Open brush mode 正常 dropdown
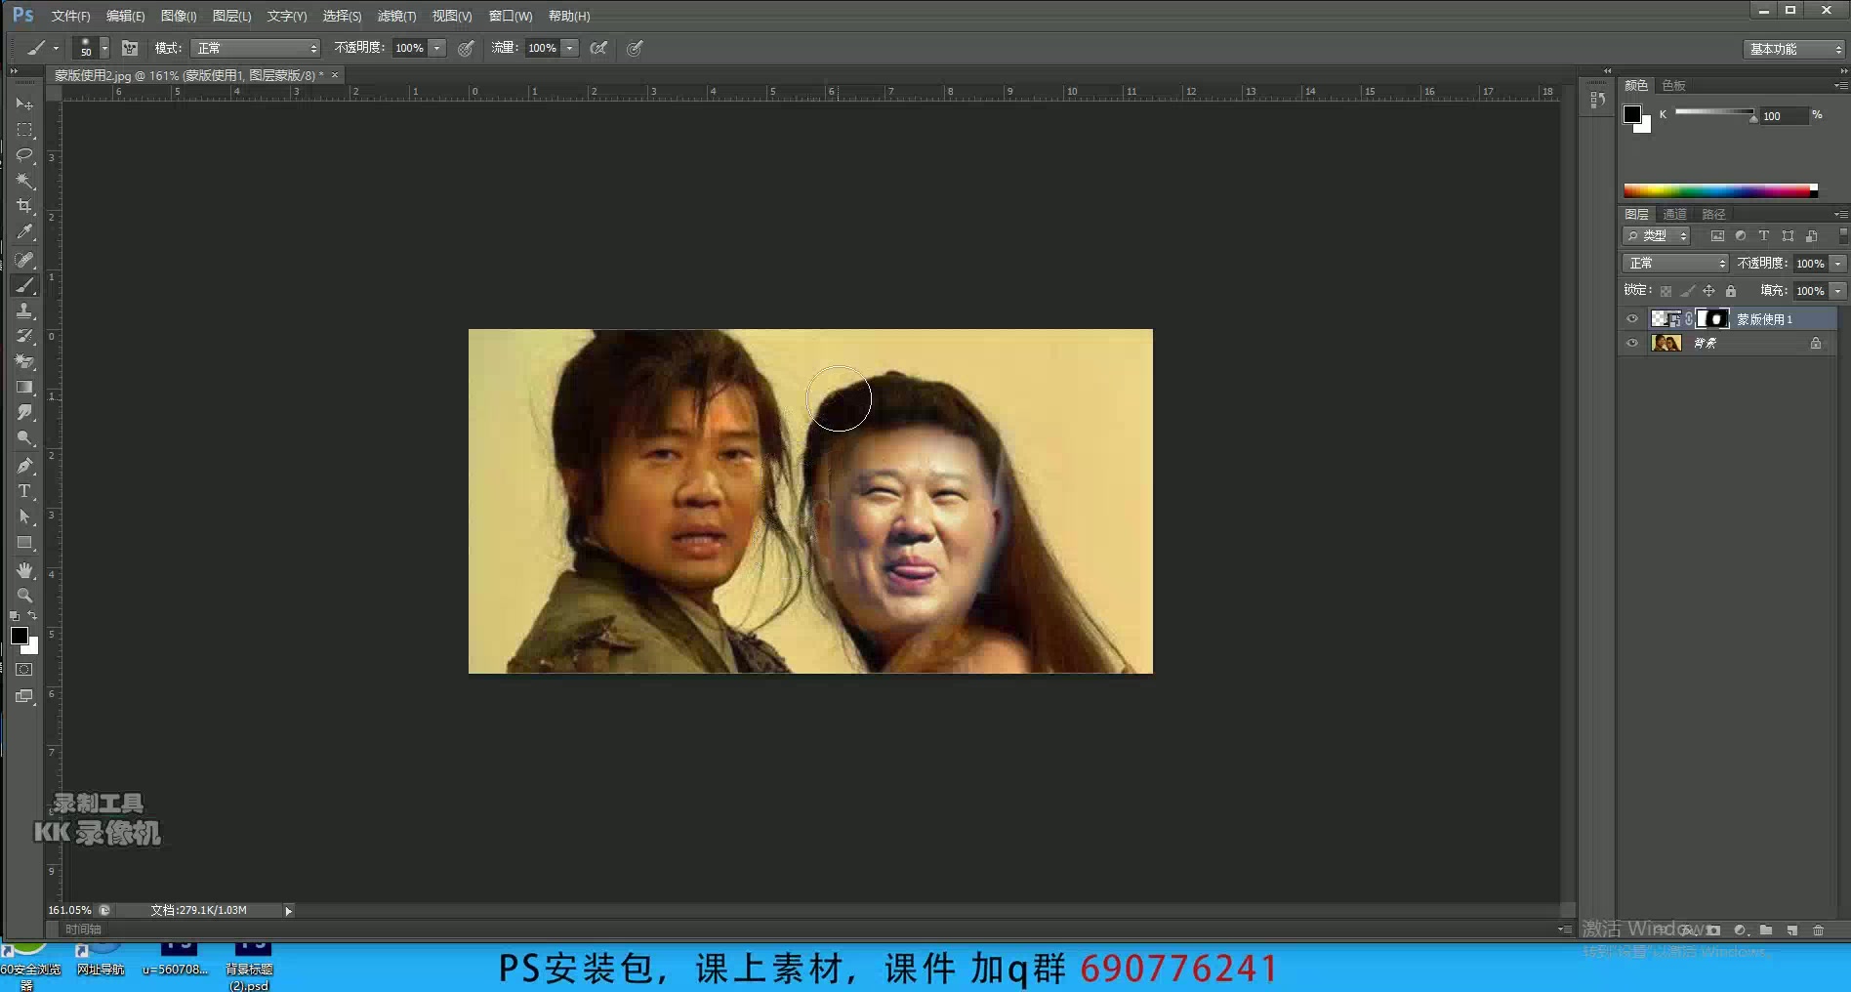This screenshot has width=1851, height=992. [256, 48]
